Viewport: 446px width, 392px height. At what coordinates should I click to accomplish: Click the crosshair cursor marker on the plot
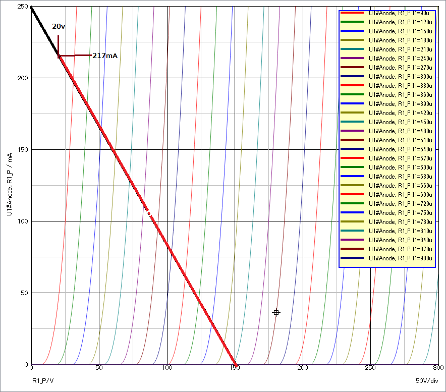coord(276,312)
